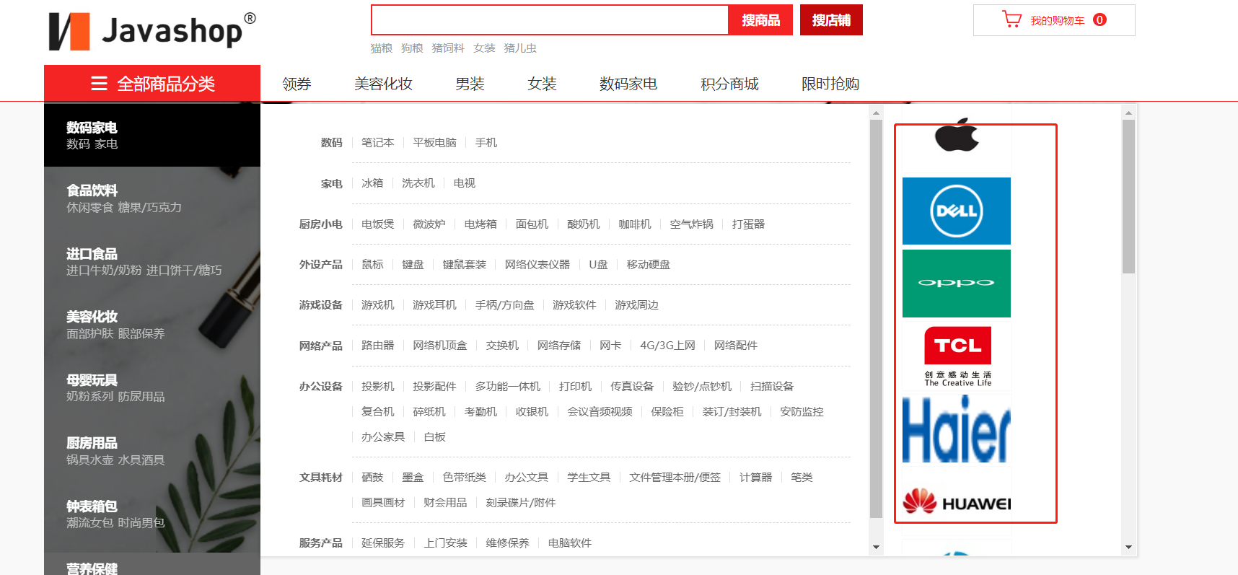
Task: Click 4G/3G上网 subcategory link
Action: [667, 346]
